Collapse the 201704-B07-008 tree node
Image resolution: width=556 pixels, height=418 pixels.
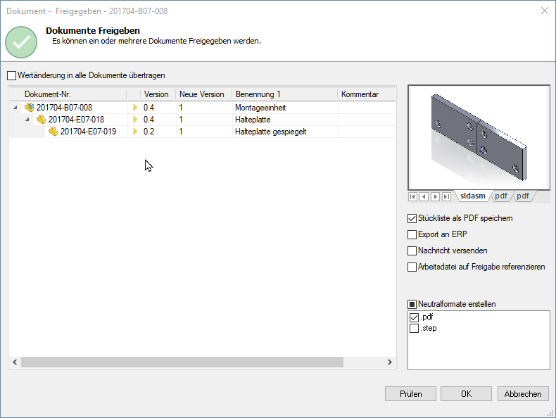point(15,108)
